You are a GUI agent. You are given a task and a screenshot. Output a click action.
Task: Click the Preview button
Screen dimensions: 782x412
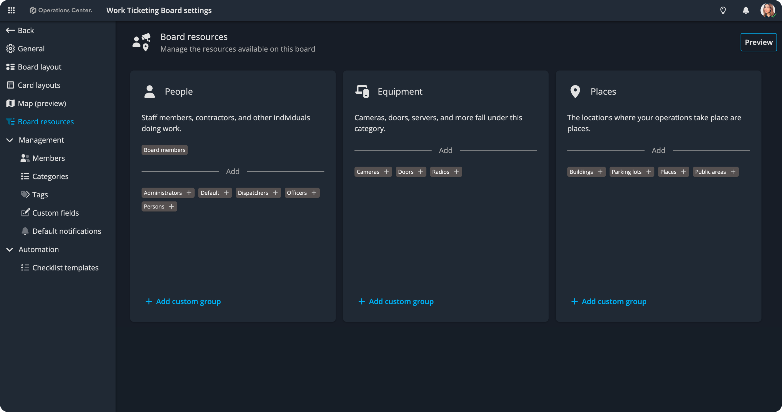(x=758, y=42)
